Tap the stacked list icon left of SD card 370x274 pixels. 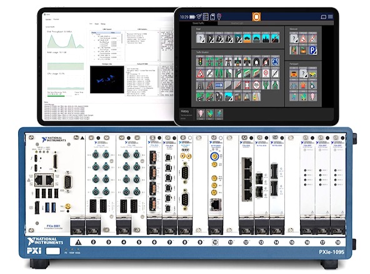pos(206,17)
